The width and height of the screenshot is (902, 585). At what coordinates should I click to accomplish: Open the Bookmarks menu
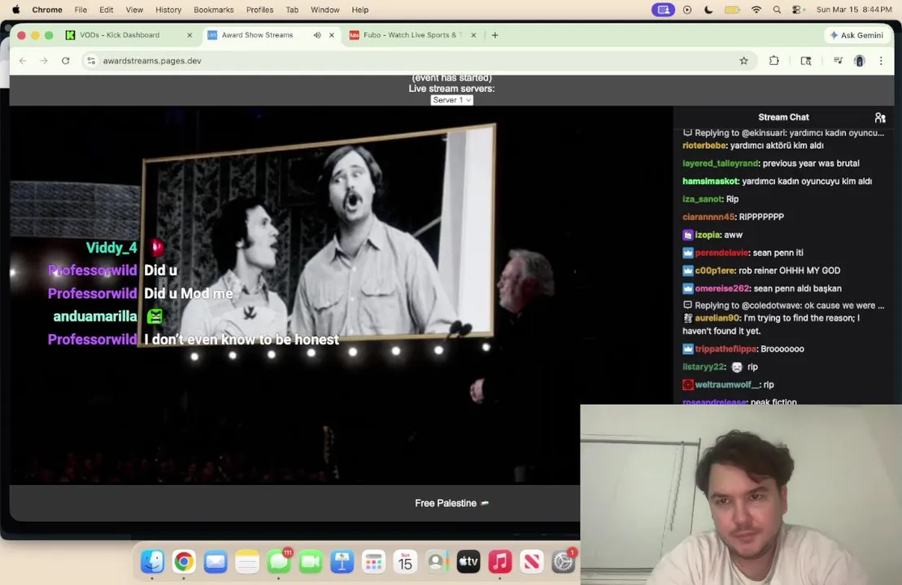point(213,10)
